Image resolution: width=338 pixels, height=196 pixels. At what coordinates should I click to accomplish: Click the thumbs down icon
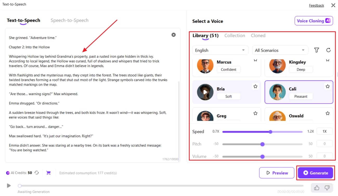click(x=327, y=188)
